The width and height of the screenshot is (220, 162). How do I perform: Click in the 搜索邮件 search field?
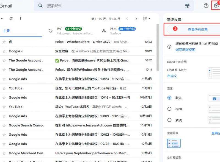point(114,6)
